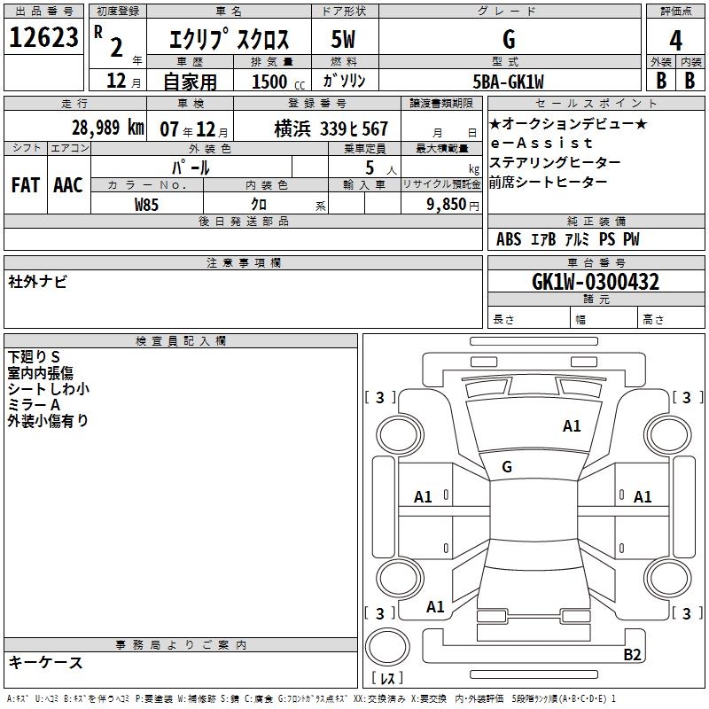Click the 社外ナビ note in the caution section

pyautogui.click(x=37, y=282)
